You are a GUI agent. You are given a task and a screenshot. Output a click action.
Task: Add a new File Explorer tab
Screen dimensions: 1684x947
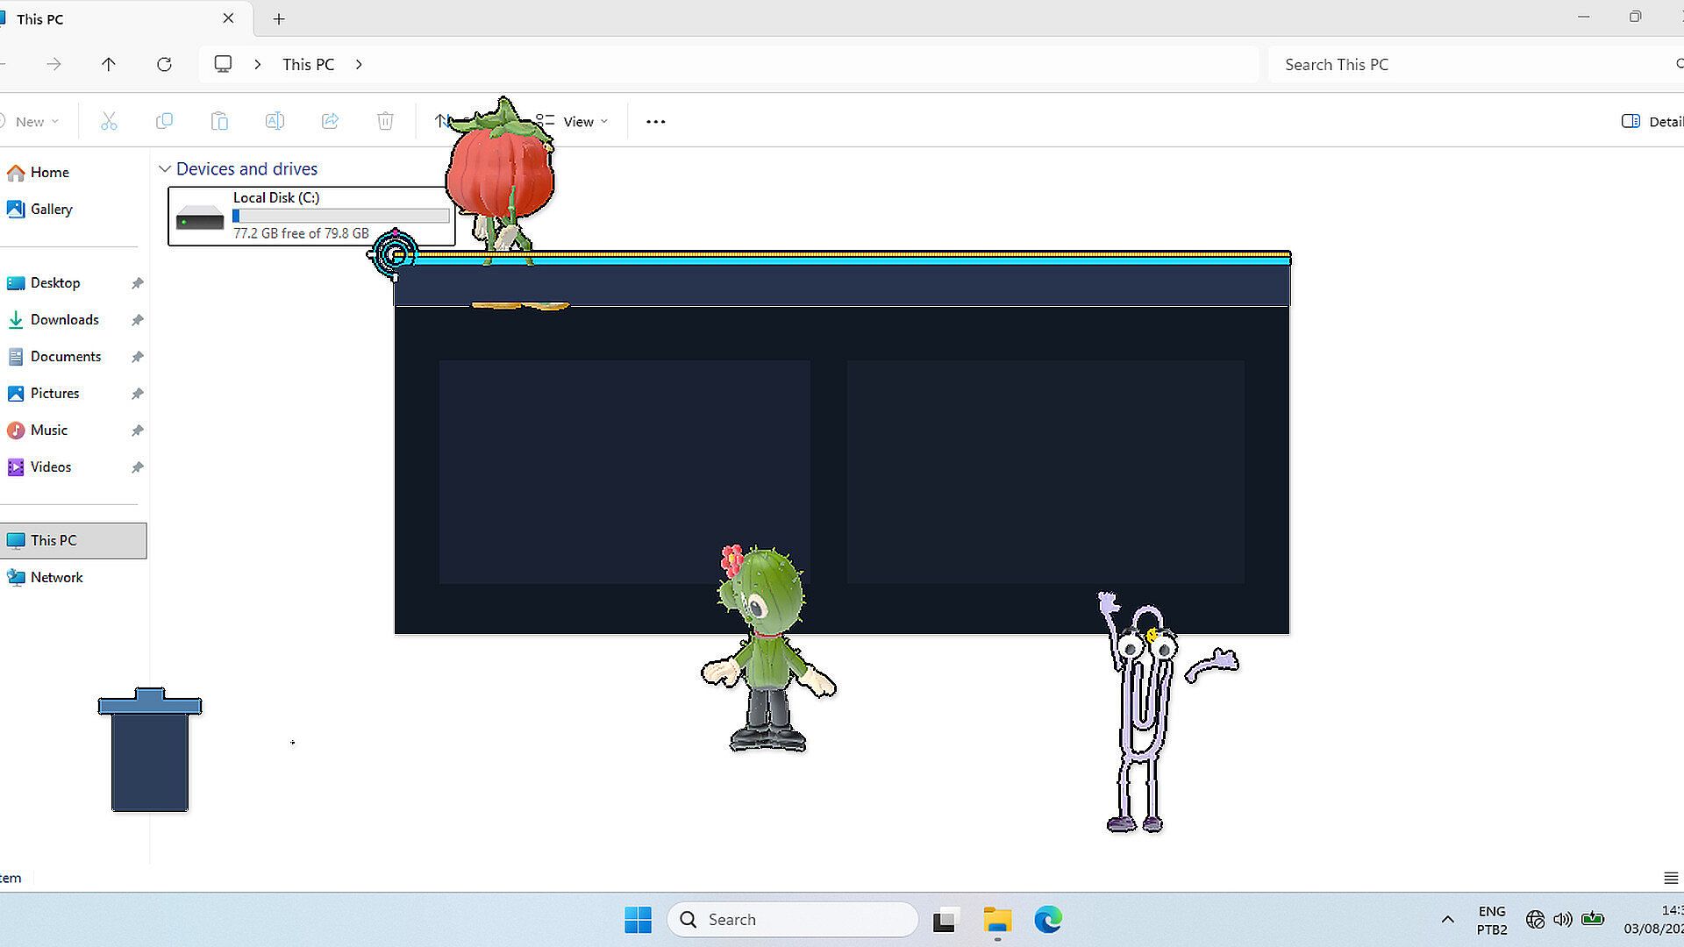[x=279, y=18]
